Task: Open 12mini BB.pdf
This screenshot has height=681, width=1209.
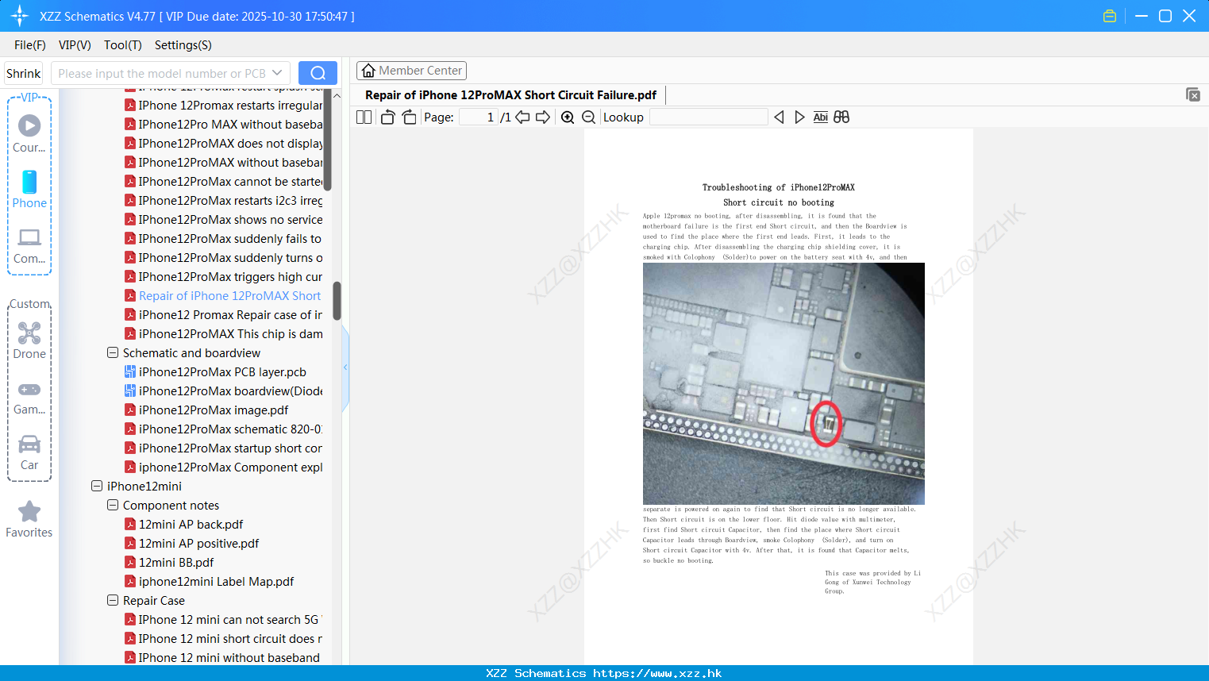Action: (176, 562)
